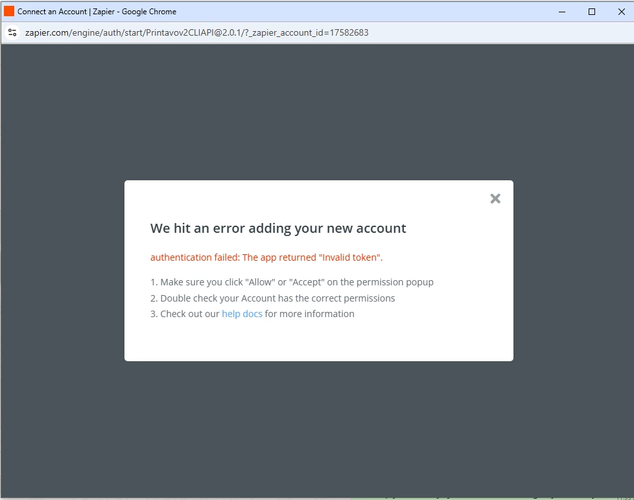
Task: Click the 'Check out our' text in step 3
Action: (190, 314)
